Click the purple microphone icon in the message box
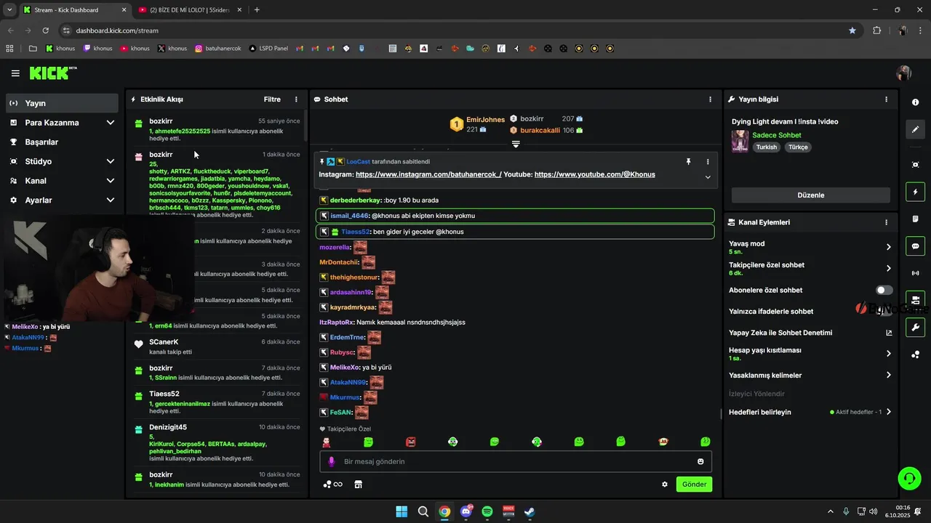931x523 pixels. (331, 461)
